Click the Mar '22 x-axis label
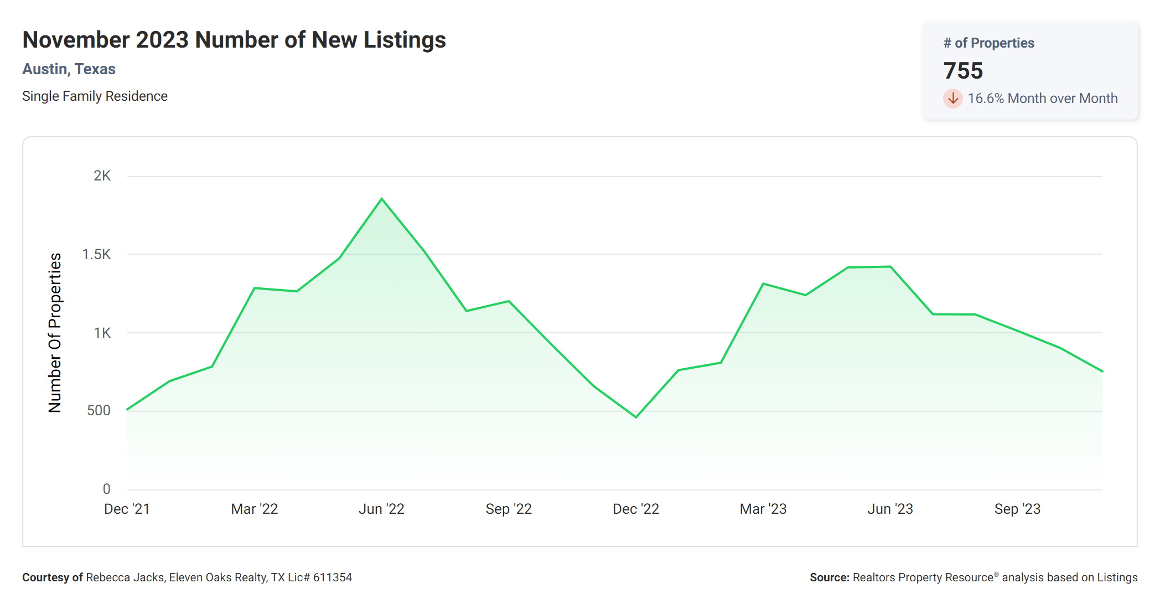This screenshot has width=1160, height=609. click(x=254, y=509)
